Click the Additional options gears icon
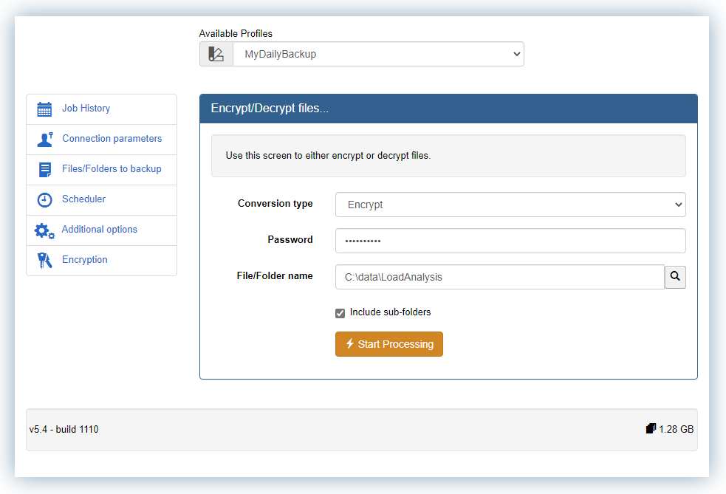Screen dimensions: 726x494 [x=44, y=230]
